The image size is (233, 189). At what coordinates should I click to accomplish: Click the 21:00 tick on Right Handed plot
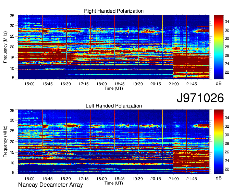click(x=174, y=84)
